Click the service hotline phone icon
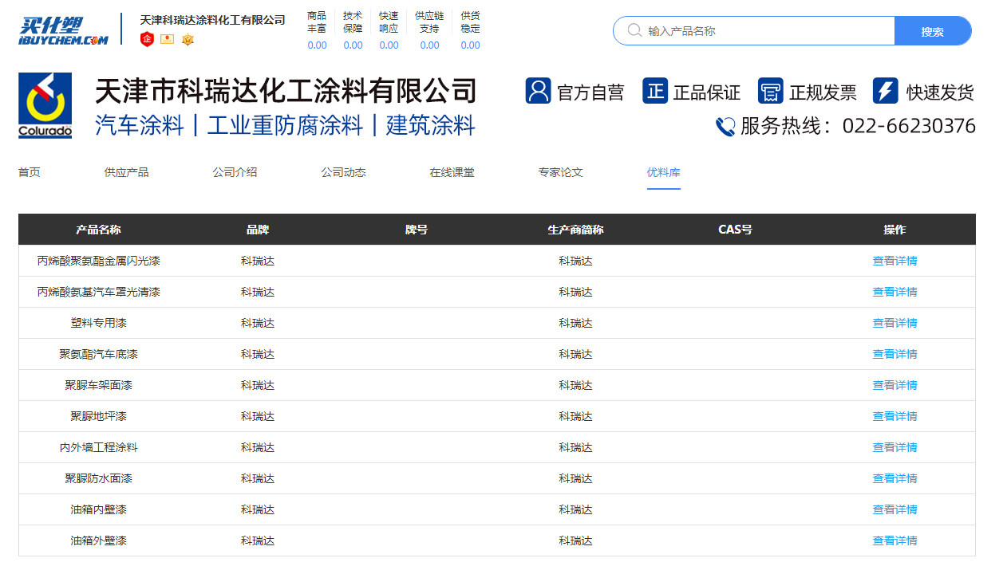1007x570 pixels. pos(725,127)
